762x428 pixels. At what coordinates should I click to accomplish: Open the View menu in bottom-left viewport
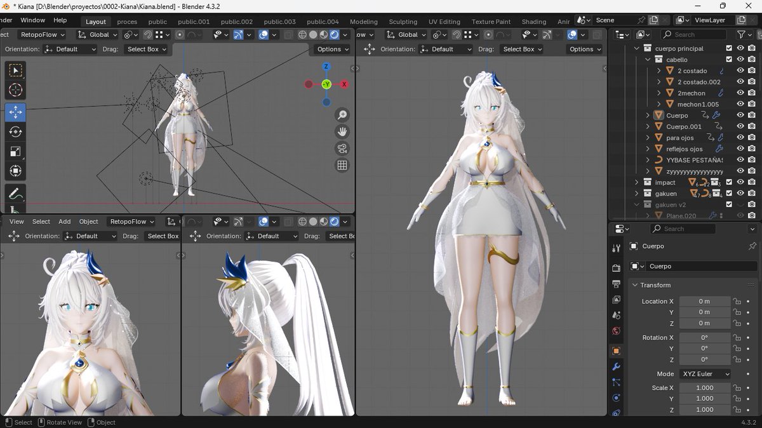tap(17, 222)
